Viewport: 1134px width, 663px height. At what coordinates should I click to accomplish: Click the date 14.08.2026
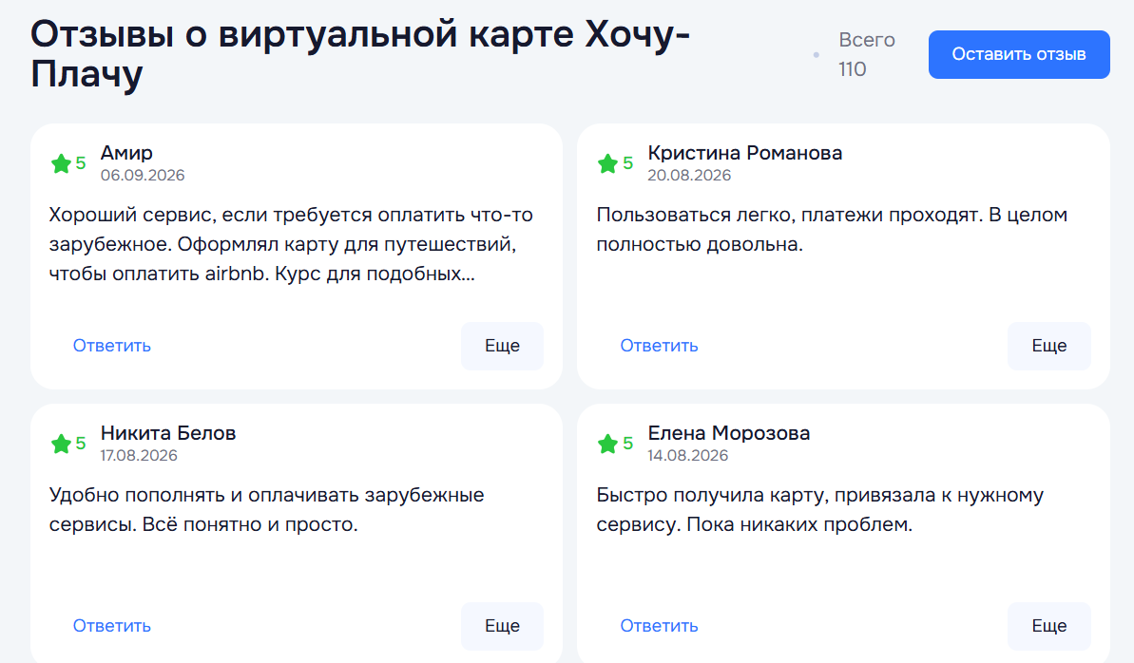tap(688, 455)
